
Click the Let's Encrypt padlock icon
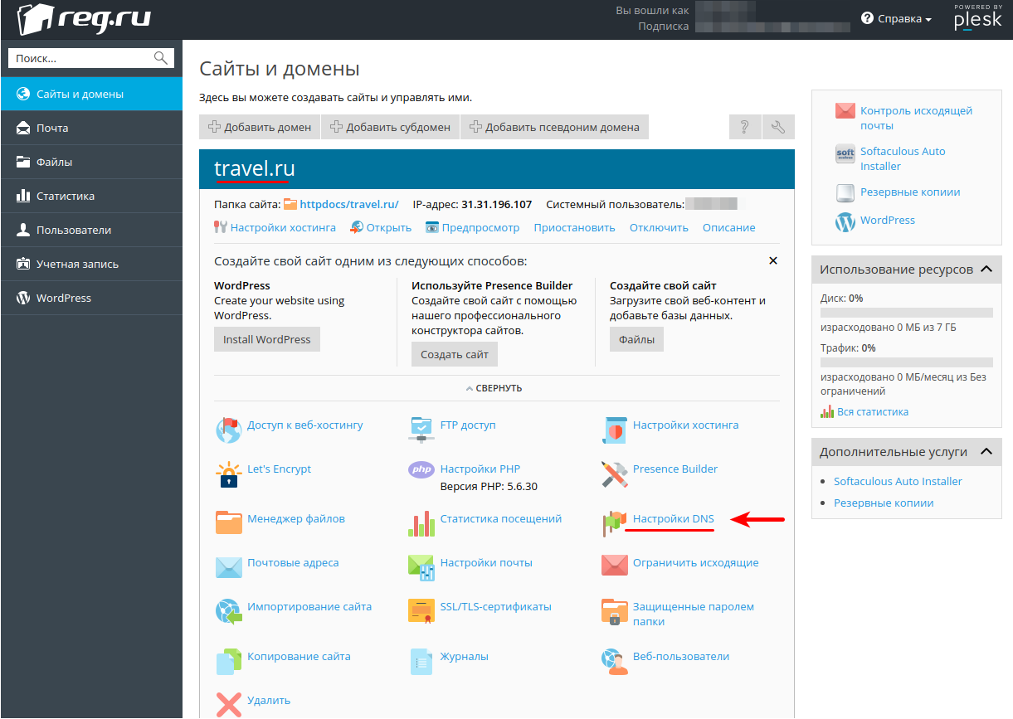tap(228, 475)
